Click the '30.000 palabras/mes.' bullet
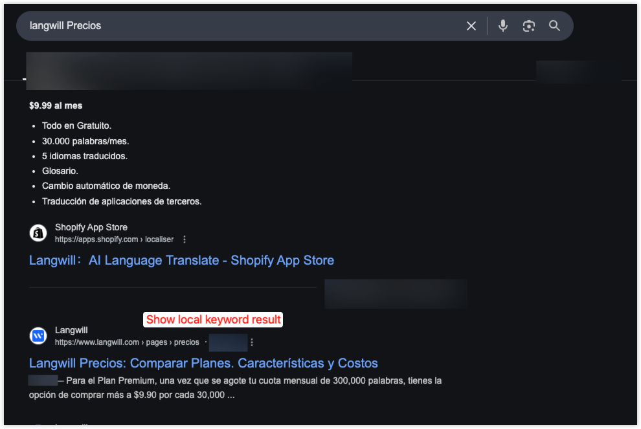 [85, 141]
